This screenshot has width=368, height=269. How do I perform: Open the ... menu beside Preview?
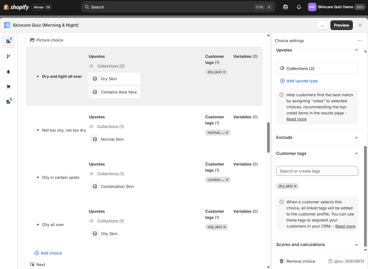click(x=323, y=25)
